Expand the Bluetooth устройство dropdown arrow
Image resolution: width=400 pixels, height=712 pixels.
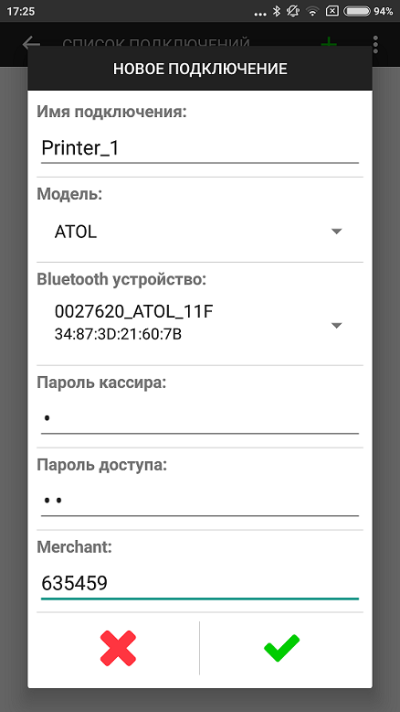coord(336,325)
